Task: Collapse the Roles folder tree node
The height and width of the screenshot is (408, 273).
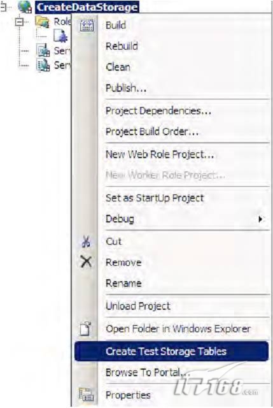Action: click(x=19, y=22)
